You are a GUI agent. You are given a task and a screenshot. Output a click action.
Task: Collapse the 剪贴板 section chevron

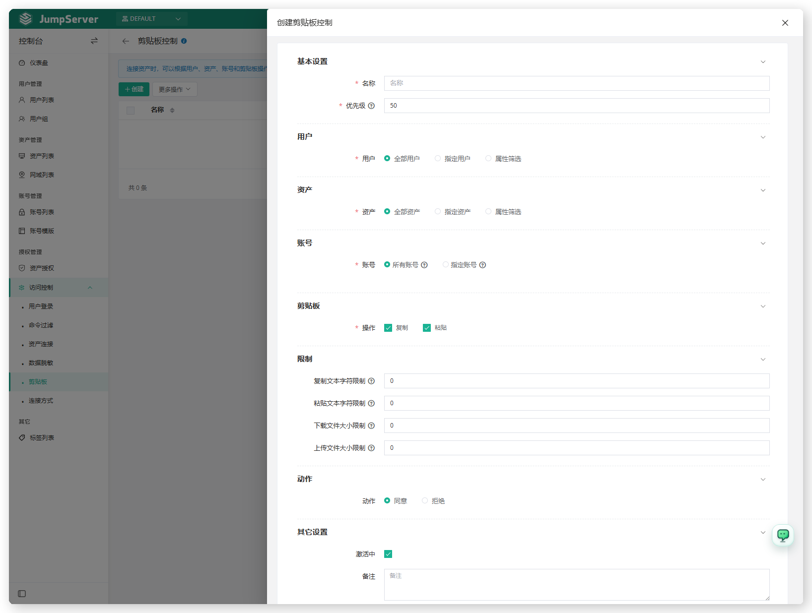(x=763, y=306)
